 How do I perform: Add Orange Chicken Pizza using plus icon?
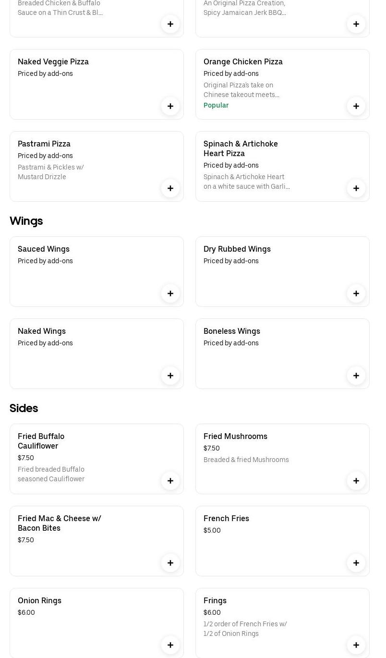point(356,106)
